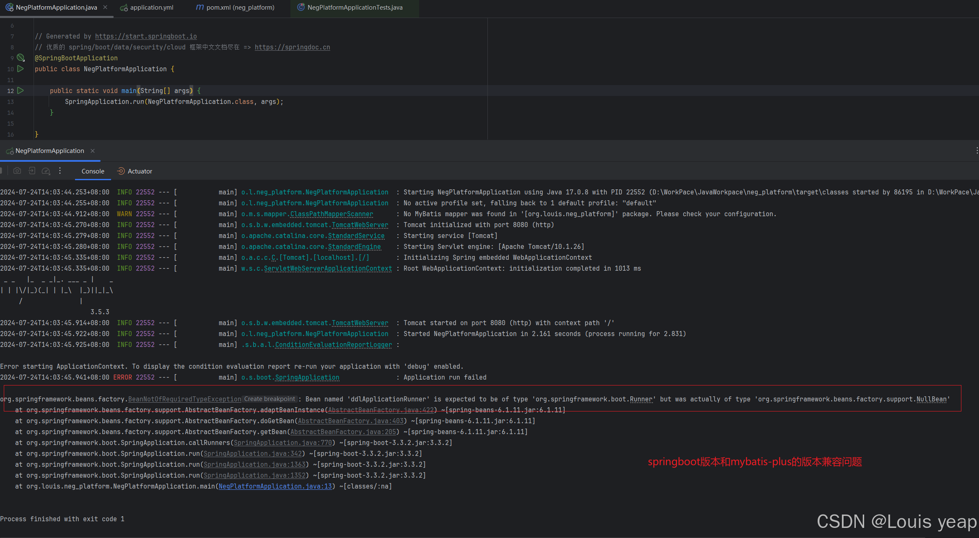Click the @SpringBootApplication annotation text

(x=76, y=58)
